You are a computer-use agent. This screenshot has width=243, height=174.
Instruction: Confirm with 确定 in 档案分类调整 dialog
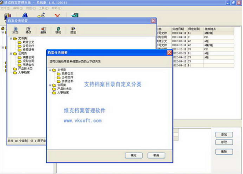pos(133,155)
